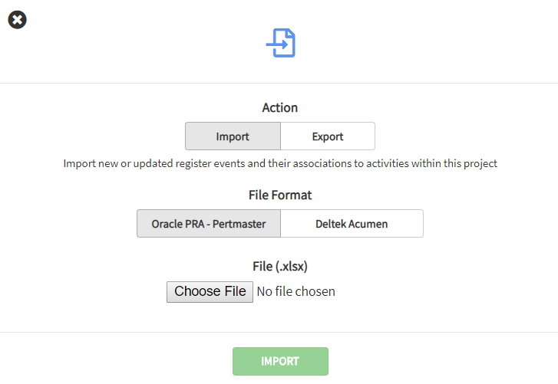The image size is (558, 384).
Task: Click the import description sentence
Action: 280,163
